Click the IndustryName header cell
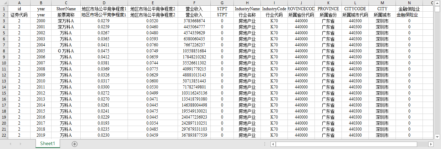This screenshot has height=149, width=441. tap(247, 8)
